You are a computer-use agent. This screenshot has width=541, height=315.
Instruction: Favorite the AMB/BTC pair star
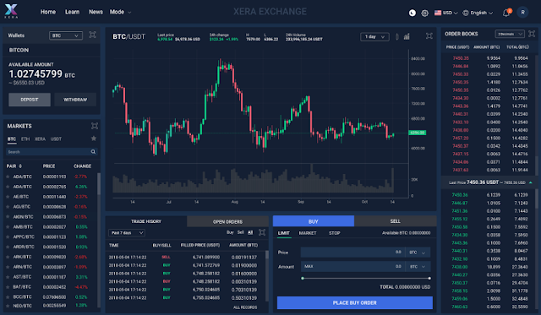click(x=8, y=227)
